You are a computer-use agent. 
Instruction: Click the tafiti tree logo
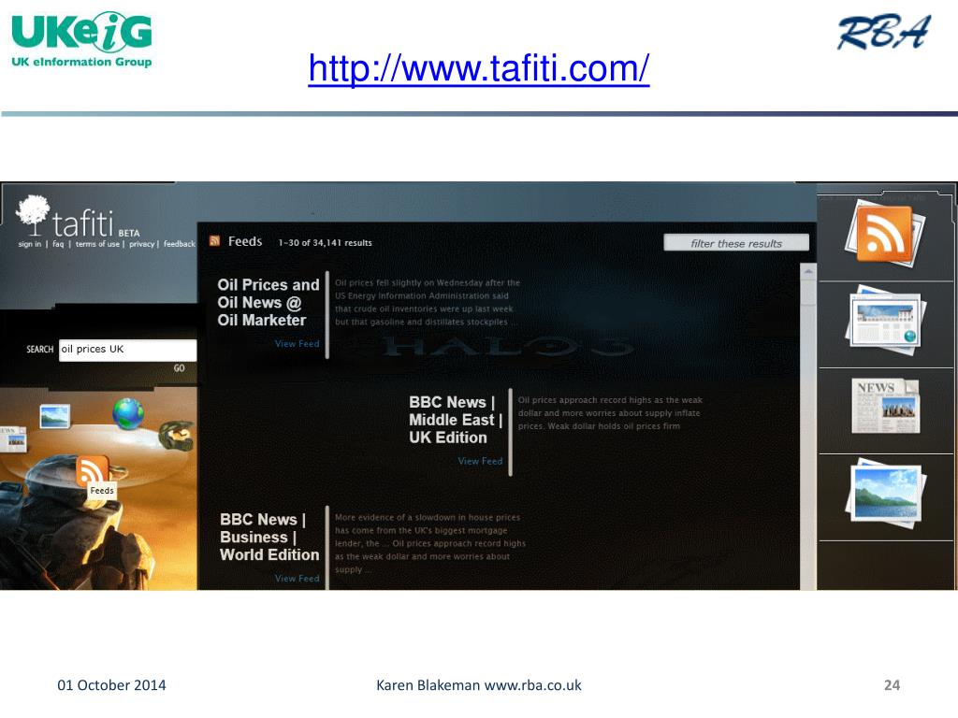point(33,216)
